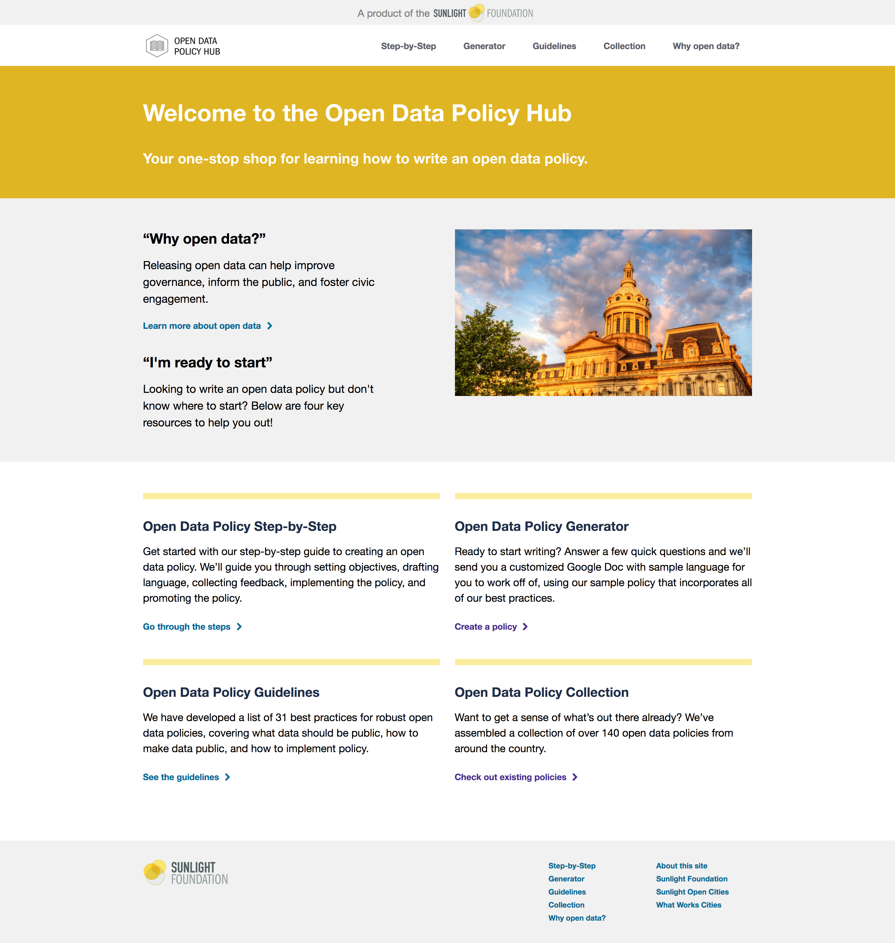Open 'Why open data?' in top navigation

click(x=706, y=46)
